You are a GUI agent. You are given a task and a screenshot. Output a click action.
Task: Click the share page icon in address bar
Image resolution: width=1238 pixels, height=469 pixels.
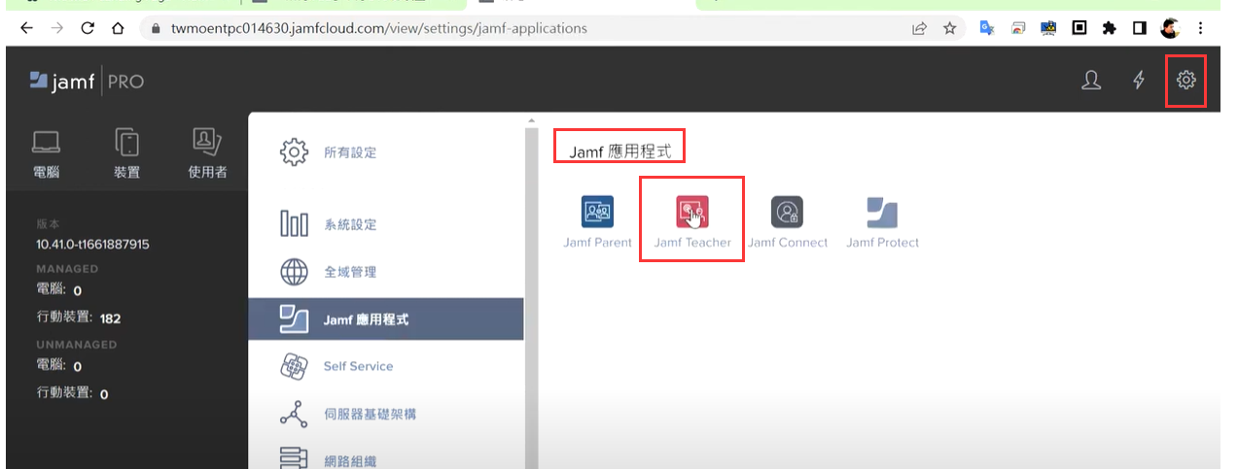click(x=919, y=28)
